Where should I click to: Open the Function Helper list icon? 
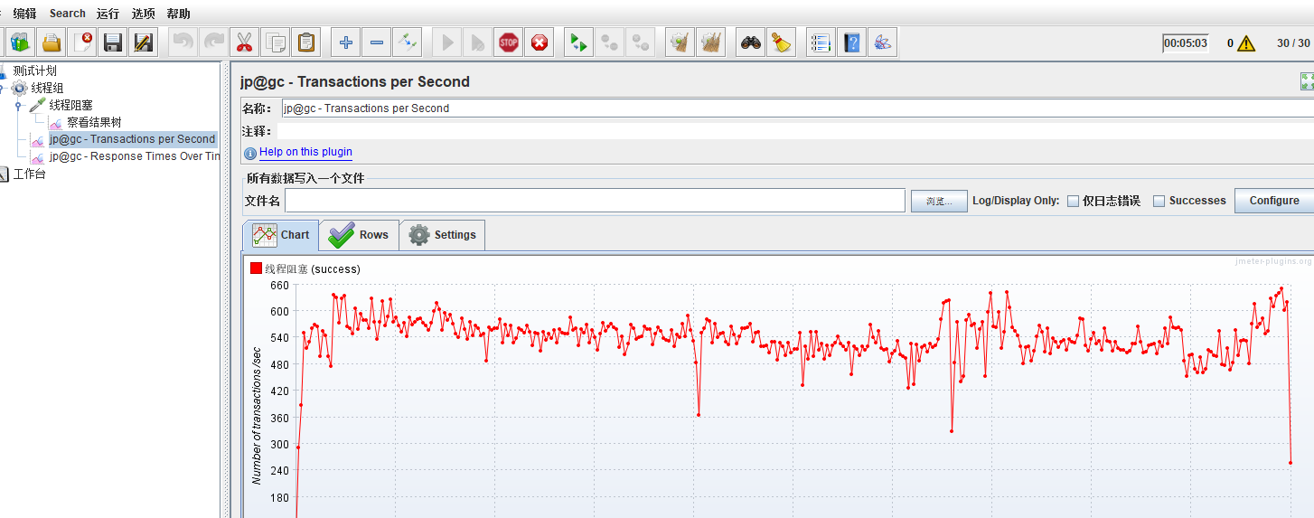click(821, 42)
